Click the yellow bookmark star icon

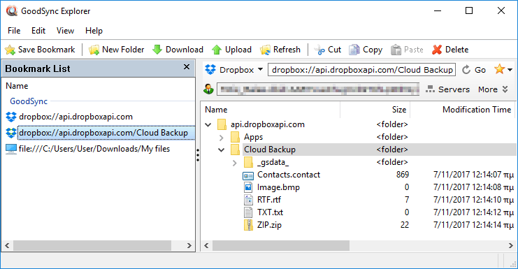pos(499,69)
